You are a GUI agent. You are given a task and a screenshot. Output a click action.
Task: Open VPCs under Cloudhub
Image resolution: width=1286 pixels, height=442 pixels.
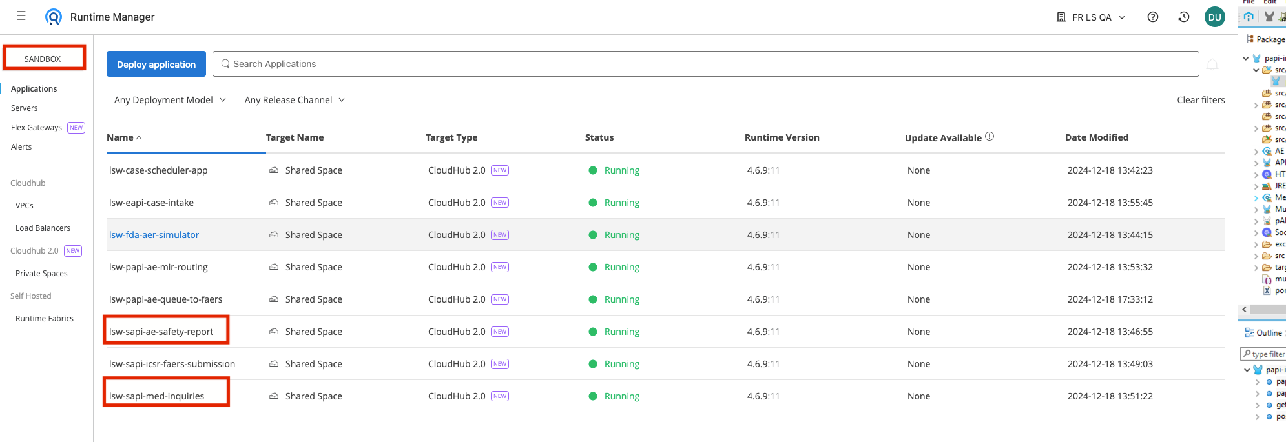(x=25, y=206)
